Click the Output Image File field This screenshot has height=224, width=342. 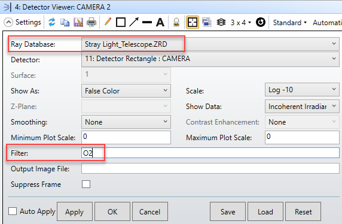click(210, 168)
